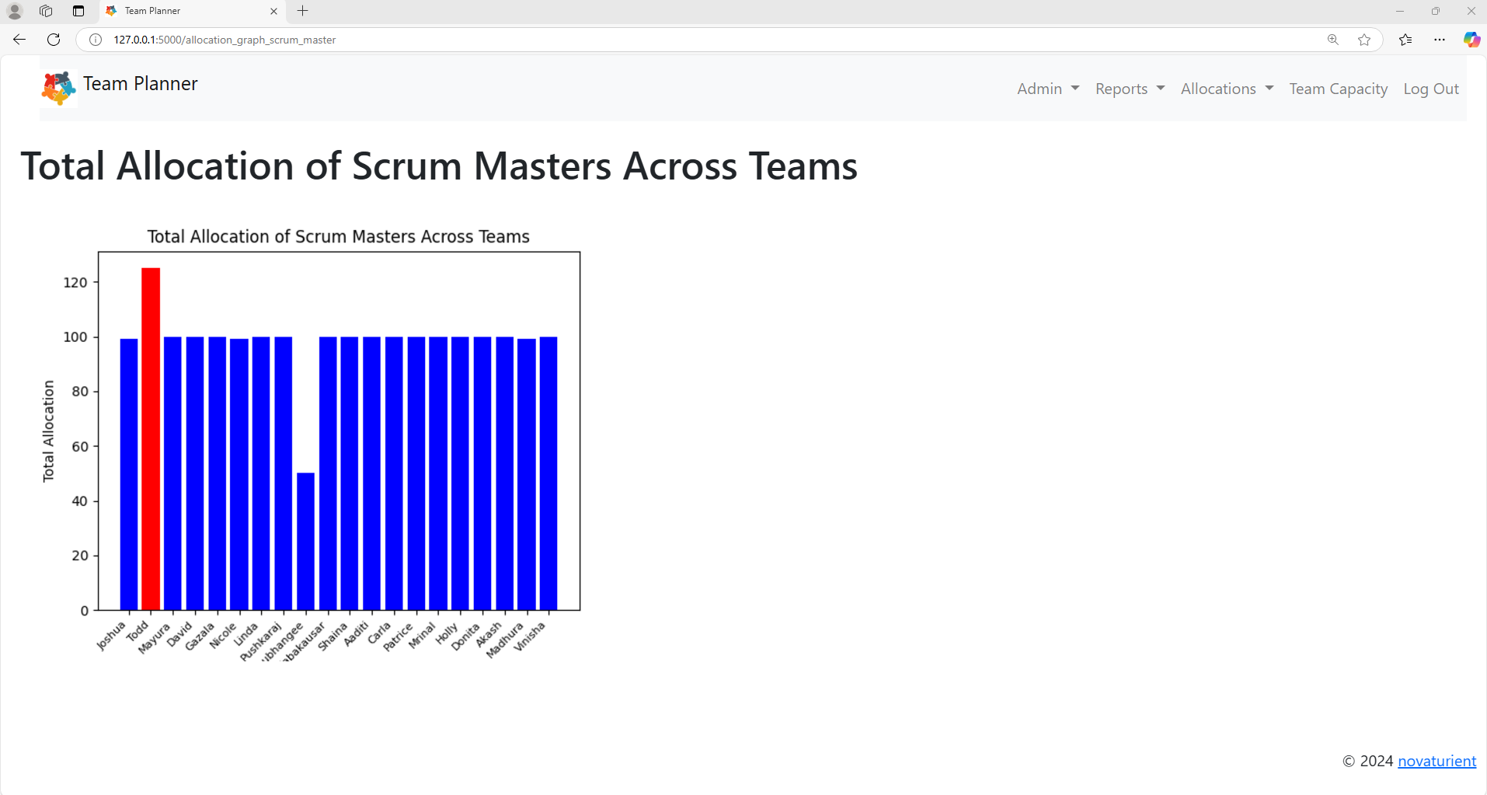Open the Team Capacity page
Screen dimensions: 1487x795
tap(1338, 89)
